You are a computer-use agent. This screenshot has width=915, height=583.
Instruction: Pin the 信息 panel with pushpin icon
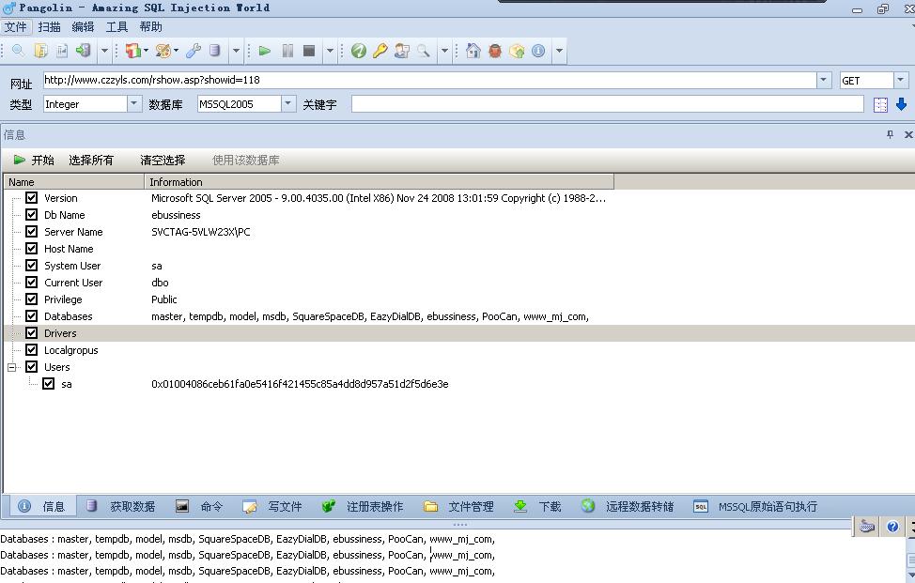click(x=890, y=134)
